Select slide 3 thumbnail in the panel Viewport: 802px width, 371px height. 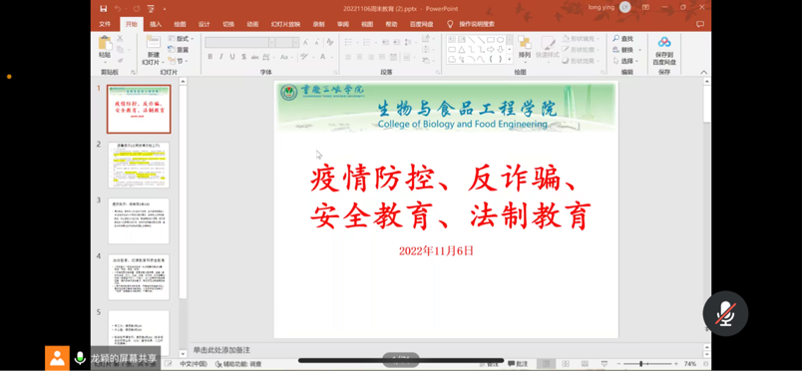click(139, 221)
